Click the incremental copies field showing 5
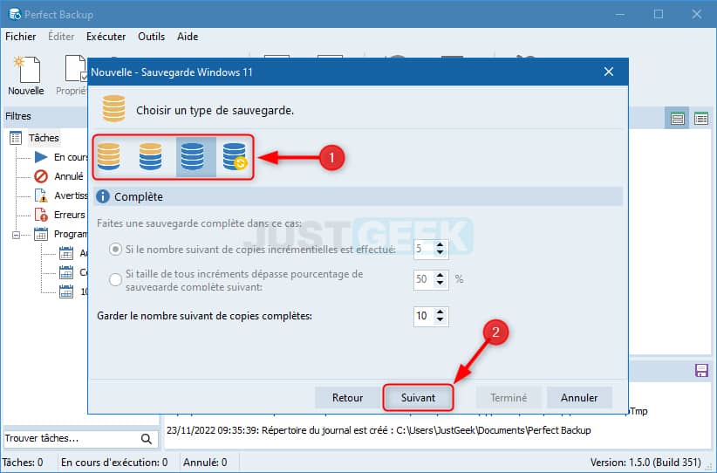Screen dimensions: 717x473 coord(424,250)
